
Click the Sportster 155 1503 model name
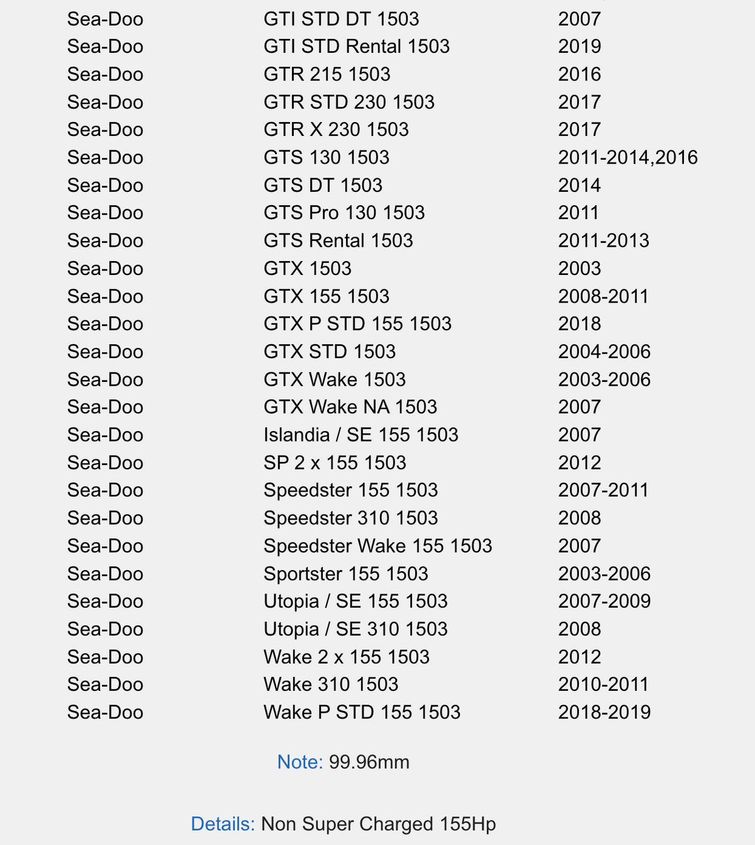(x=345, y=574)
